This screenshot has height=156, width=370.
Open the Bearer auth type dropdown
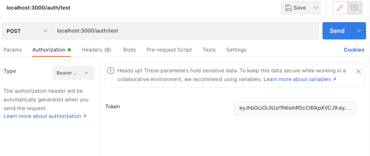point(73,73)
